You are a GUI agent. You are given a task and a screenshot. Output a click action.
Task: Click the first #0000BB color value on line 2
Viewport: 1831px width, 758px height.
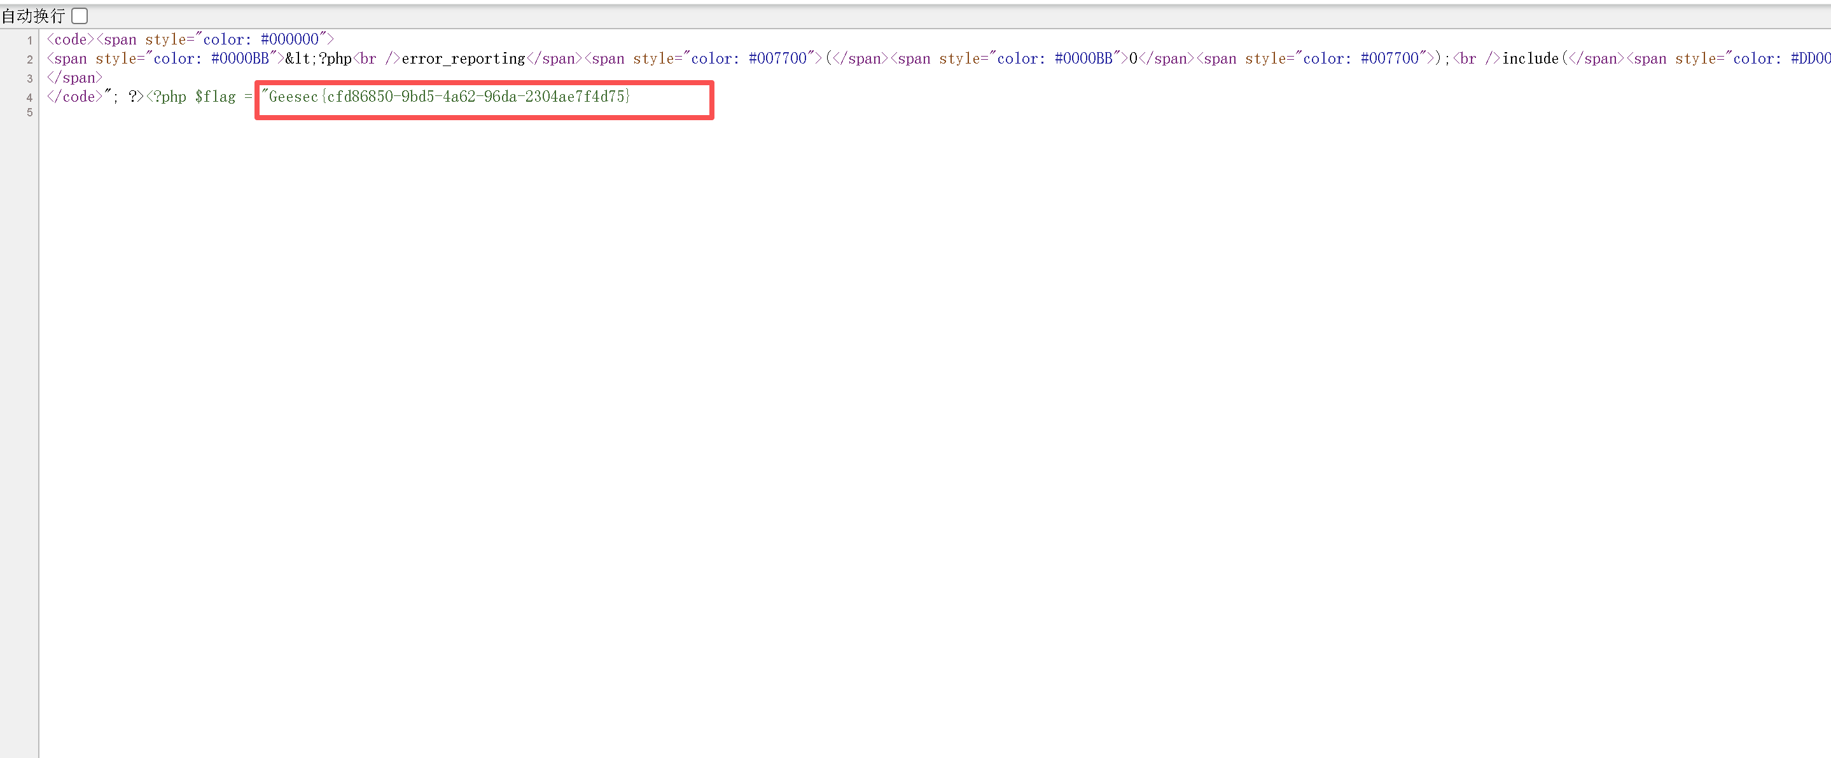(x=240, y=59)
